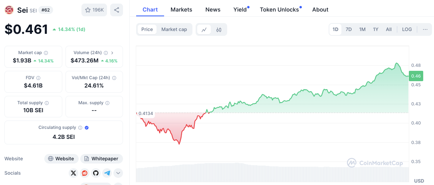This screenshot has width=434, height=185.
Task: Open the Telegram social link
Action: click(x=107, y=173)
